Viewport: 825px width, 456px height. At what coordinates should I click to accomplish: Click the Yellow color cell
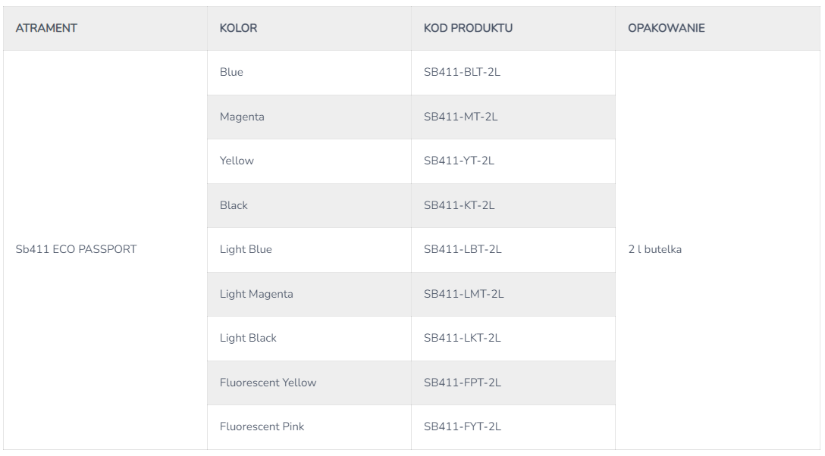coord(237,161)
